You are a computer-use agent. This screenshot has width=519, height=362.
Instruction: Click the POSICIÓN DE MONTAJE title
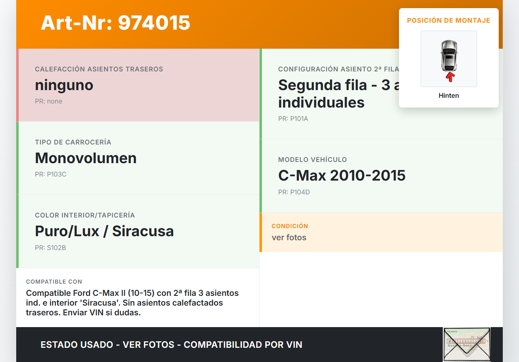click(x=449, y=20)
